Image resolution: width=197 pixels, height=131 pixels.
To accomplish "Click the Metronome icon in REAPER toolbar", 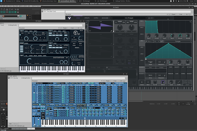I will coord(18,9).
